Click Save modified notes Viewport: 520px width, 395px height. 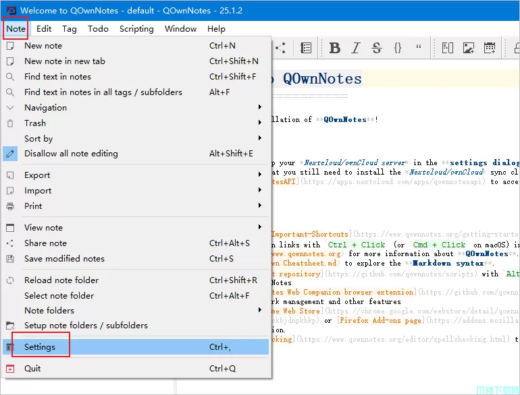[x=64, y=259]
